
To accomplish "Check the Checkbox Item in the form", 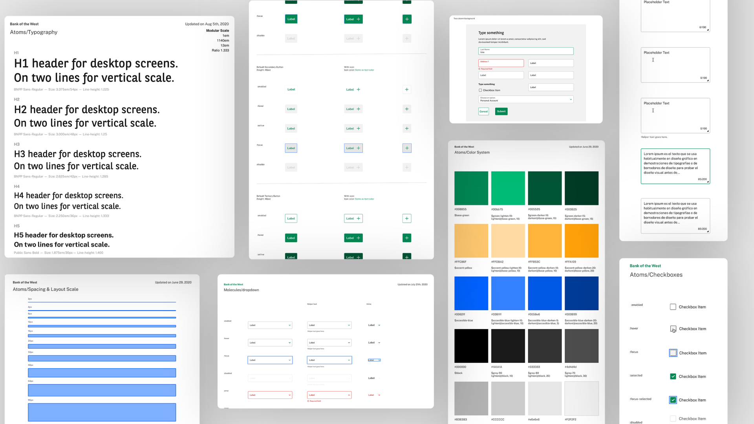I will coord(480,90).
